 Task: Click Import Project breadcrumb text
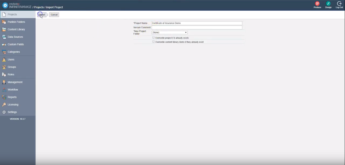click(x=54, y=7)
